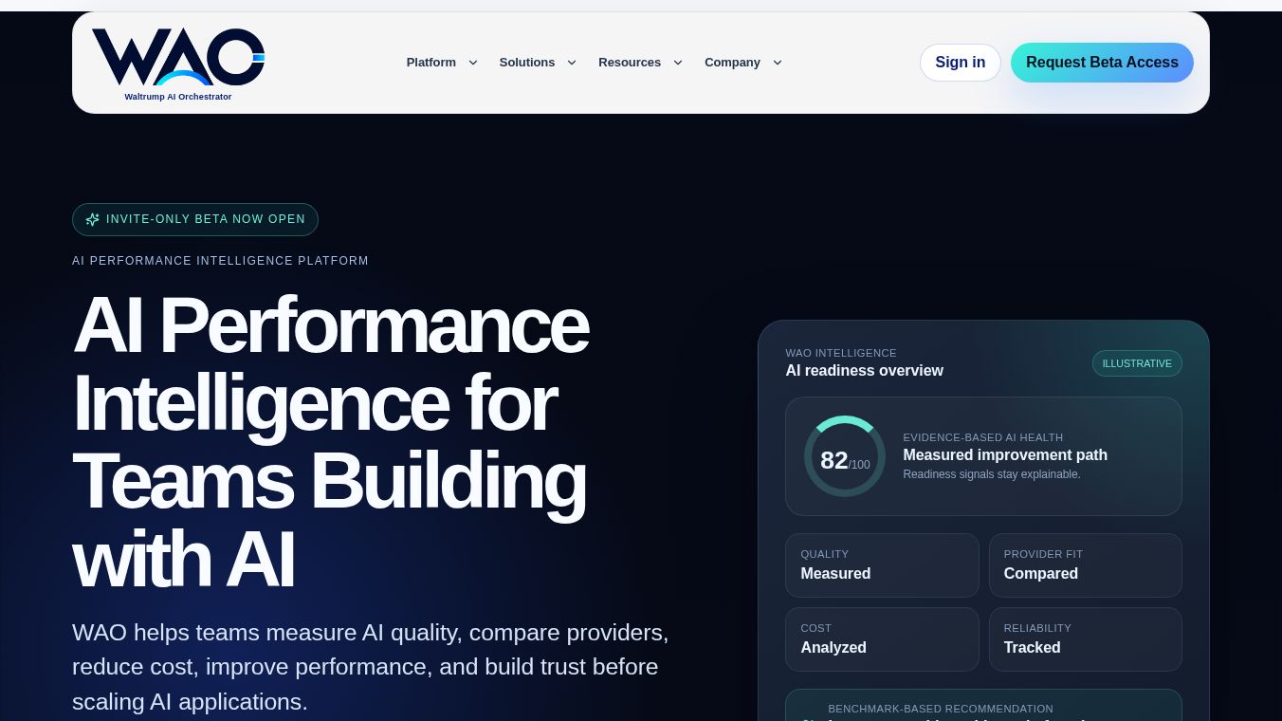Click the Sign in button
1282x721 pixels.
961,63
